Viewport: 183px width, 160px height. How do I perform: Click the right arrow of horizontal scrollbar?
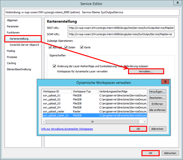click(x=145, y=122)
